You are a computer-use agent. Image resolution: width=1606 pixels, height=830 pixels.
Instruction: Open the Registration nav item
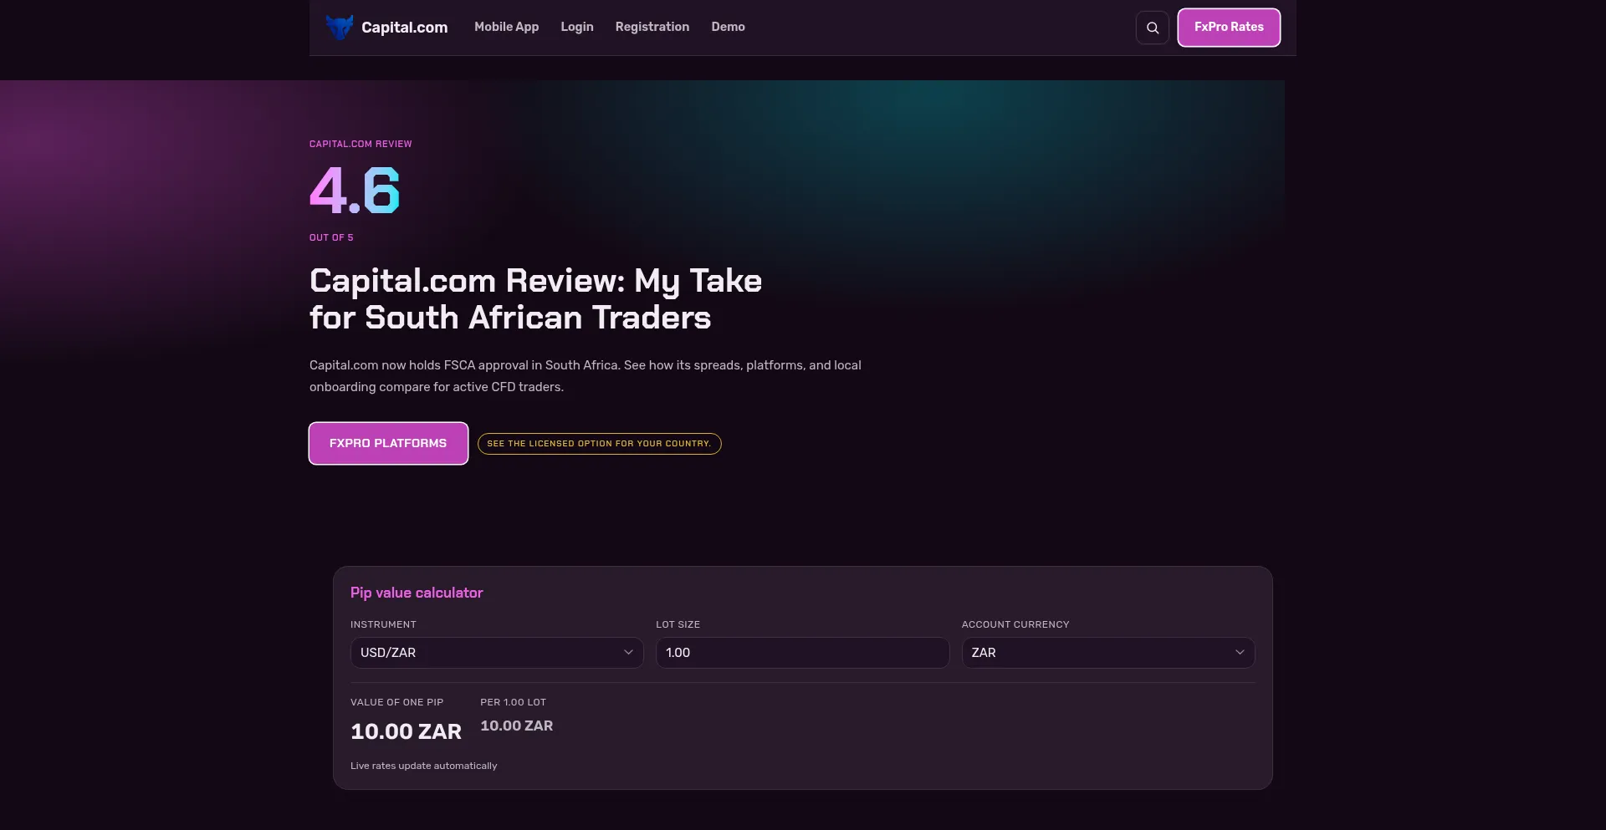click(652, 27)
